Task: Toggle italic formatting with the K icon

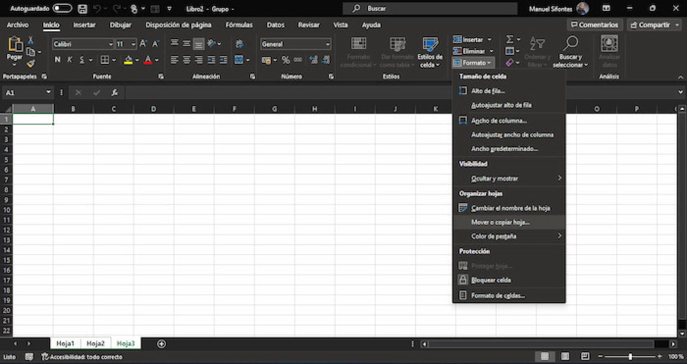Action: pyautogui.click(x=69, y=59)
